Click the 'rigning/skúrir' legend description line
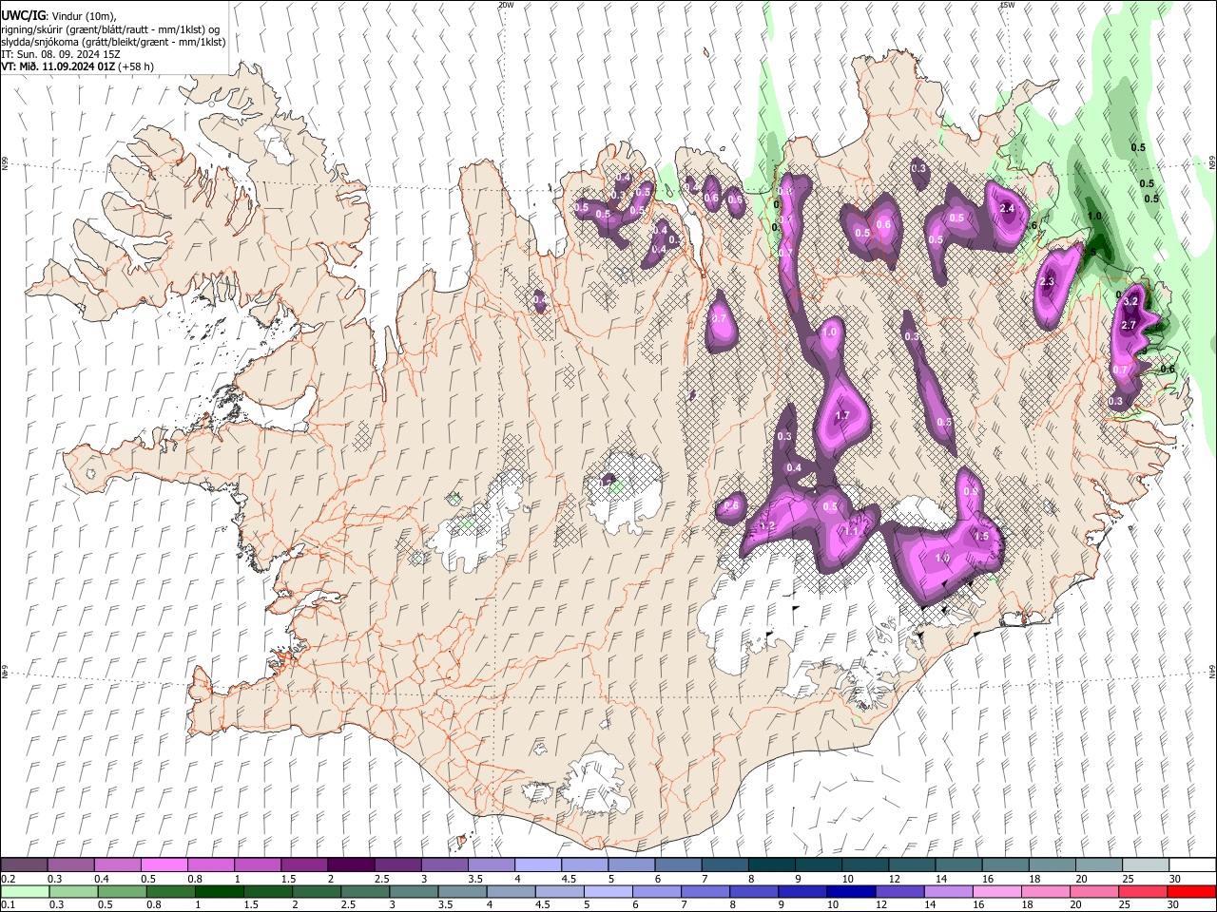This screenshot has width=1217, height=912. click(x=112, y=29)
